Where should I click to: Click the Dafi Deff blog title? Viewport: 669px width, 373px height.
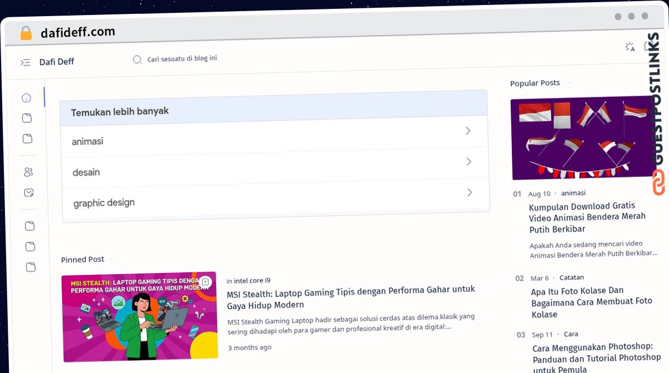(x=57, y=62)
